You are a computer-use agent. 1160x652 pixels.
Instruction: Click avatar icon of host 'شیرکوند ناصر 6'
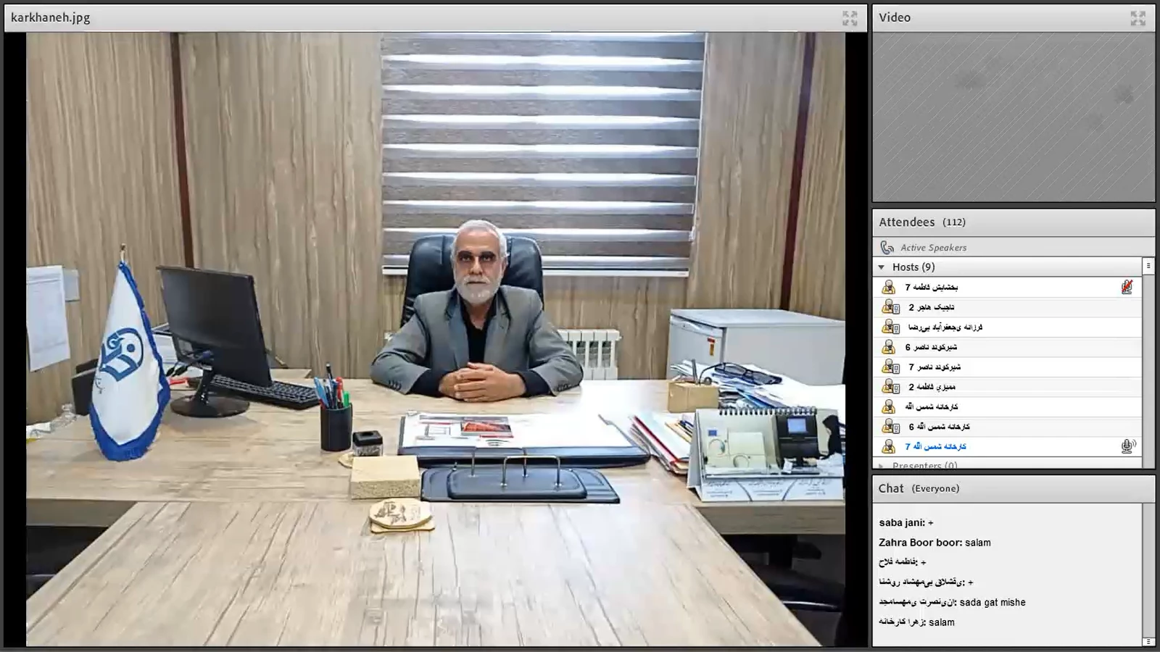click(x=888, y=347)
